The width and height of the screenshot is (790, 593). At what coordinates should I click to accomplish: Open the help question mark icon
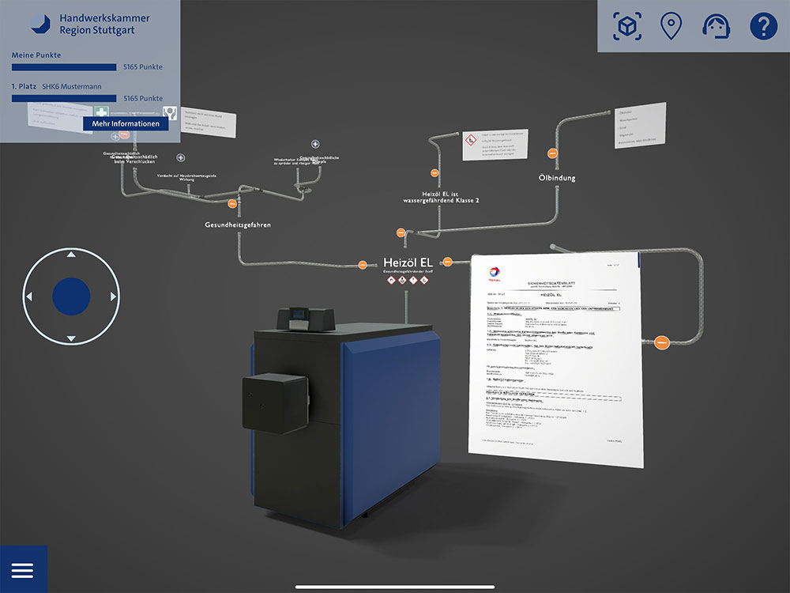pyautogui.click(x=763, y=26)
